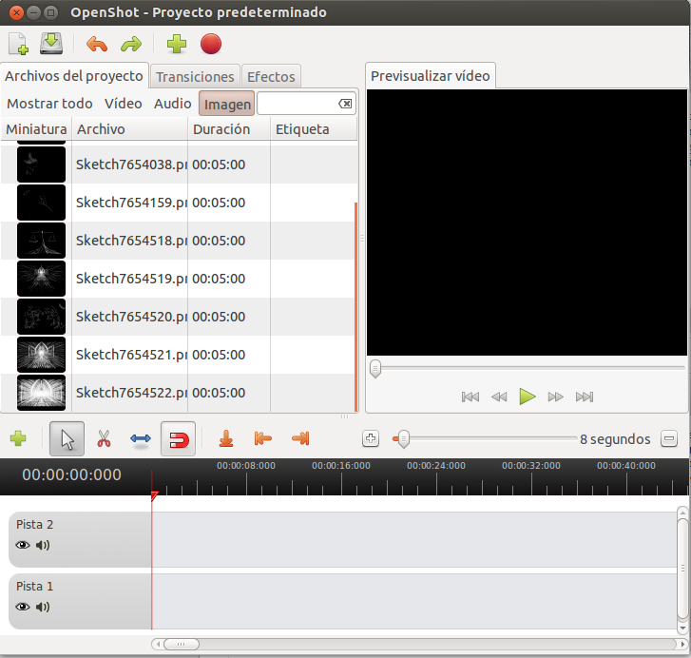The height and width of the screenshot is (658, 691).
Task: Select file Sketch7654159.png row
Action: click(x=178, y=203)
